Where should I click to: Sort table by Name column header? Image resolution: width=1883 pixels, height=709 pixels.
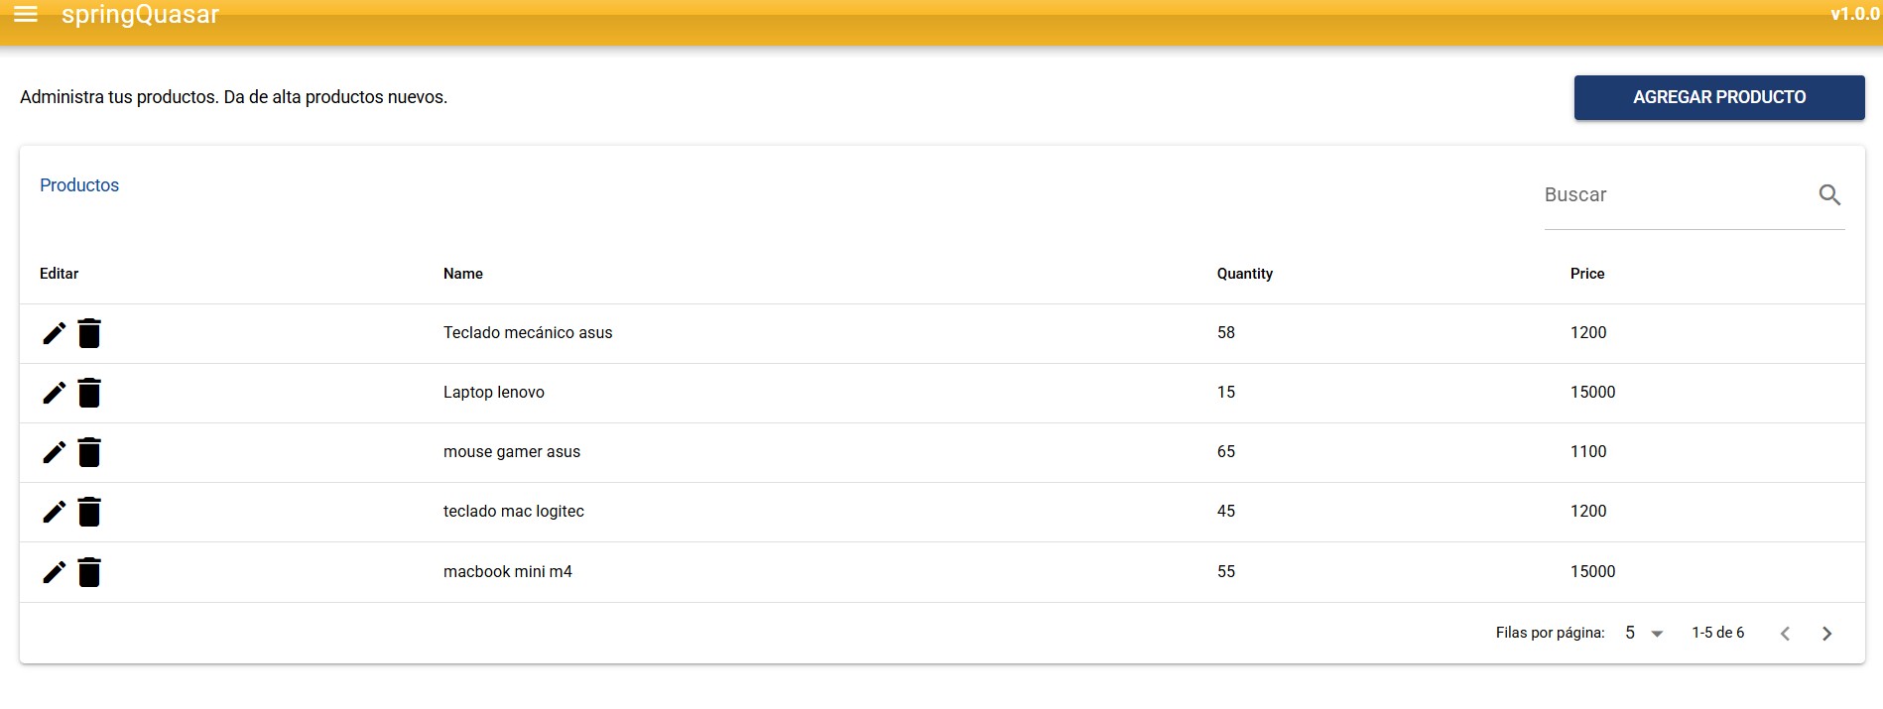click(x=463, y=274)
